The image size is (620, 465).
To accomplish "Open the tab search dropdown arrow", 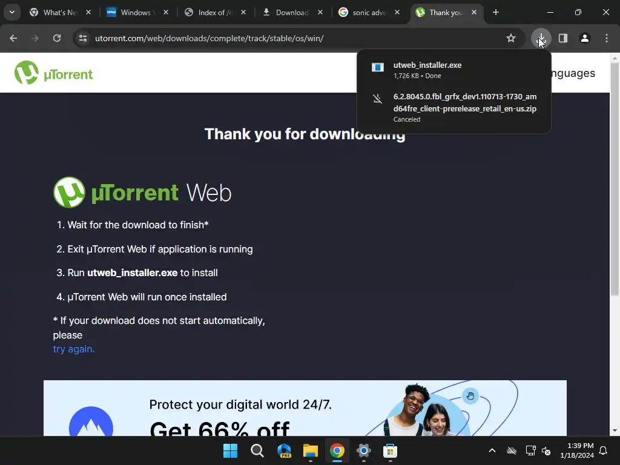I will pyautogui.click(x=12, y=12).
